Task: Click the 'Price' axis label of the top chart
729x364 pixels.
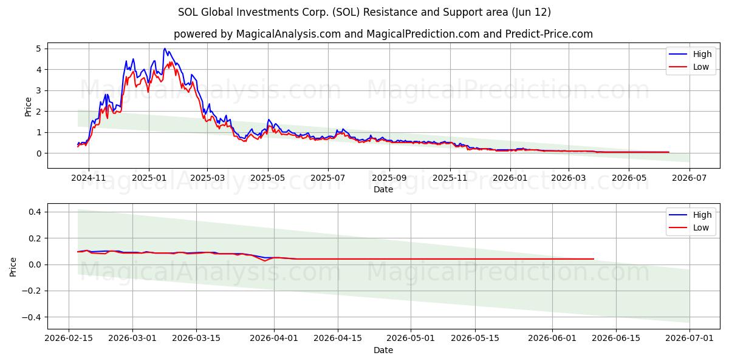Action: pos(28,106)
